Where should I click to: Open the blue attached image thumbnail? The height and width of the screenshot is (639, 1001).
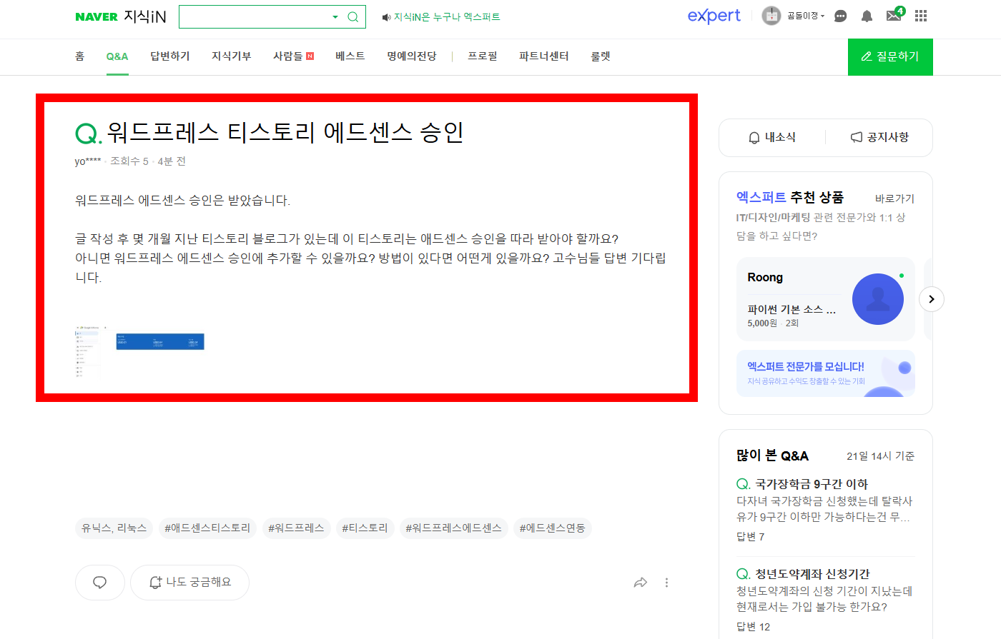tap(160, 341)
